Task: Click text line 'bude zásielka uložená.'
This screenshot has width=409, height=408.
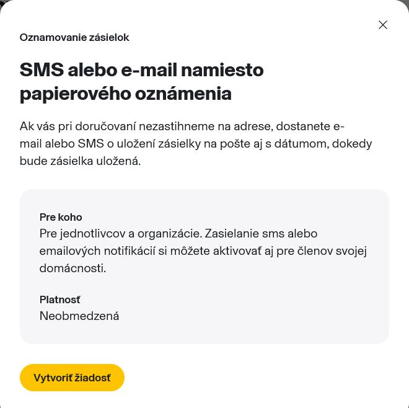Action: click(x=80, y=161)
